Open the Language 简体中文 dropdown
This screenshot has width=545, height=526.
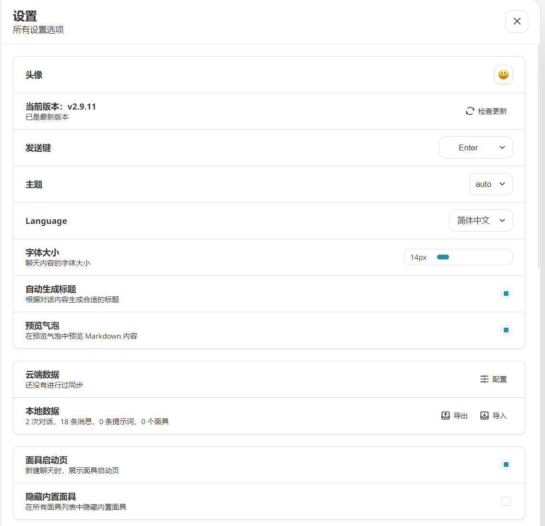480,220
